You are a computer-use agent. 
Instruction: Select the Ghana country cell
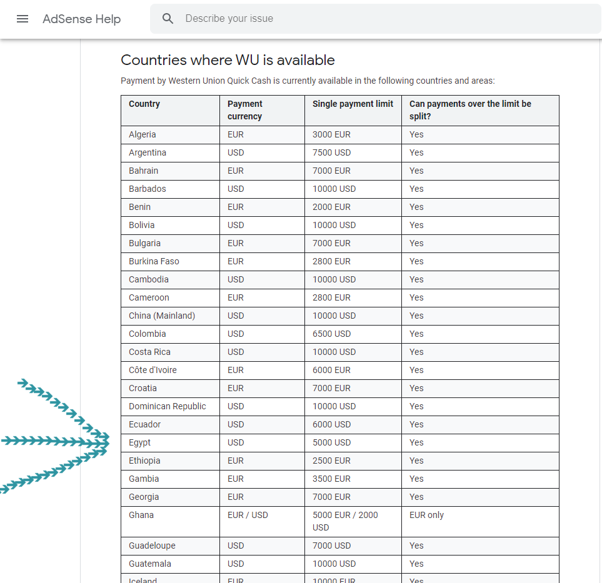(x=170, y=522)
